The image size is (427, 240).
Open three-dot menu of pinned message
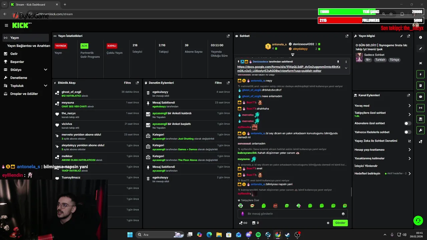(346, 62)
